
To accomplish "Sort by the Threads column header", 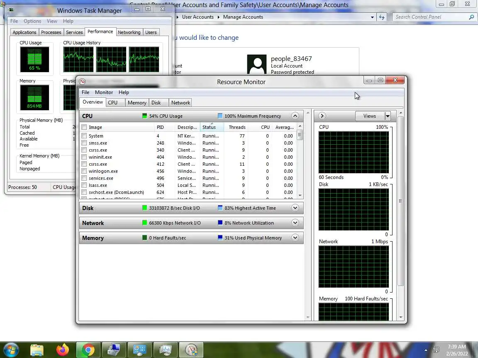I will [x=237, y=127].
